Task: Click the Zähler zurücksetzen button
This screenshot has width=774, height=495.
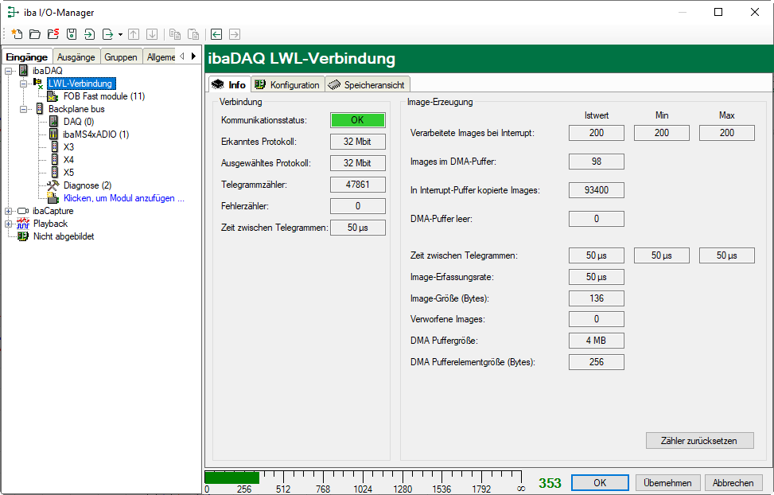Action: 699,441
